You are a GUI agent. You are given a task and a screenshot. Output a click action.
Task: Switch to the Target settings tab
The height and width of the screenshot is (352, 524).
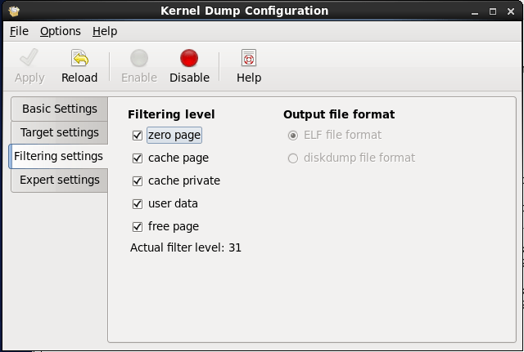59,132
